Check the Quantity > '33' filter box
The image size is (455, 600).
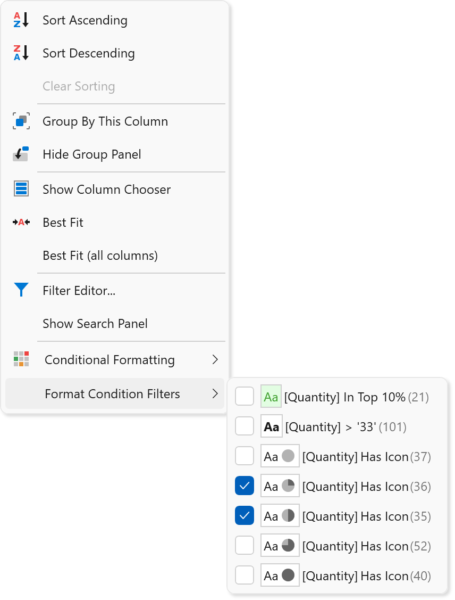coord(245,427)
